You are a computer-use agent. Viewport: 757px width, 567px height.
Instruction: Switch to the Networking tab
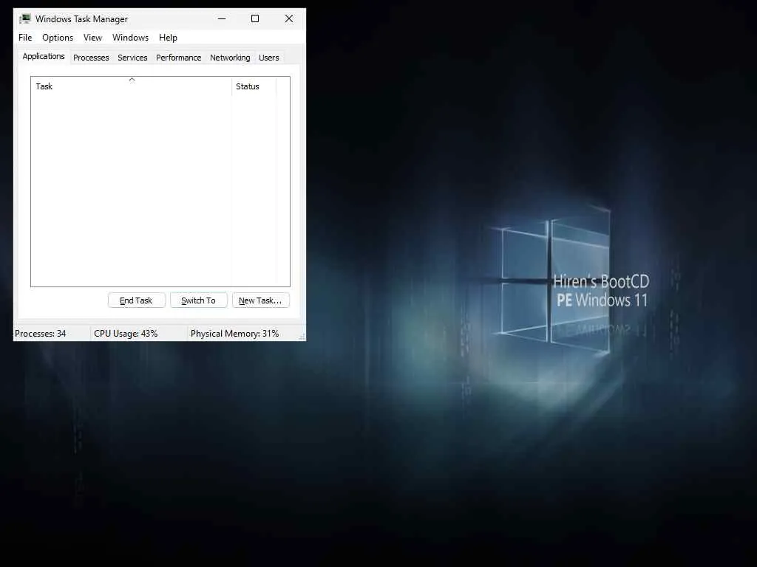(230, 58)
